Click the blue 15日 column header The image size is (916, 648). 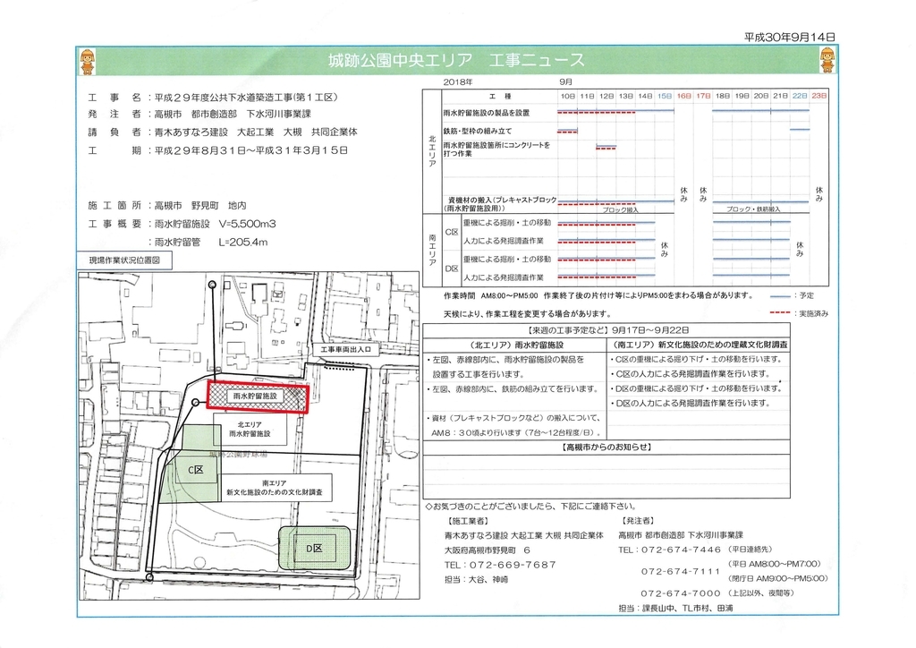click(665, 96)
